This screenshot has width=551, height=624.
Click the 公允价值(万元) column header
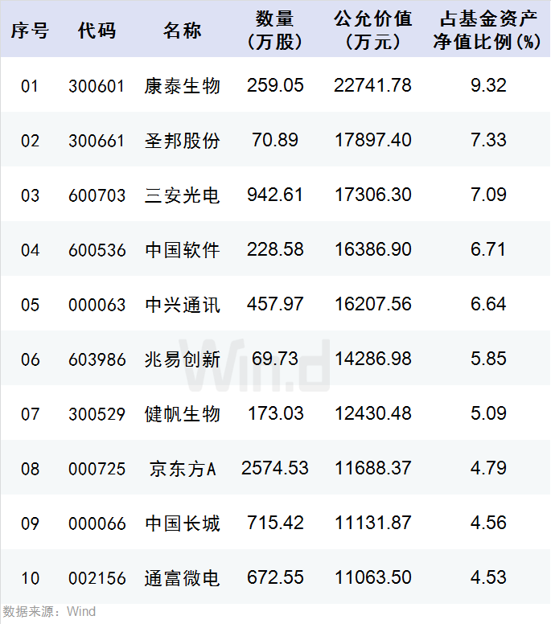(373, 31)
